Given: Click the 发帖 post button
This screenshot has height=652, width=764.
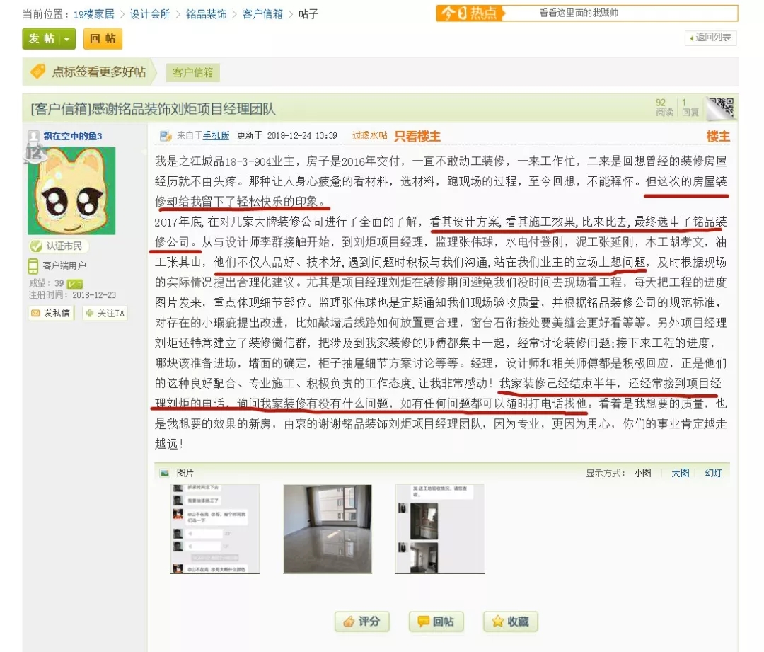Looking at the screenshot, I should tap(41, 39).
